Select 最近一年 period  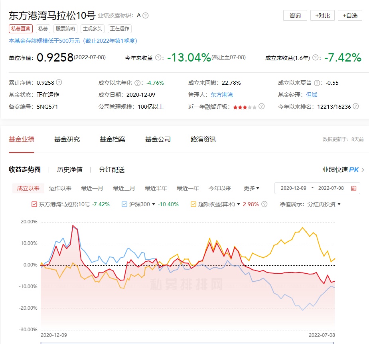(188, 188)
